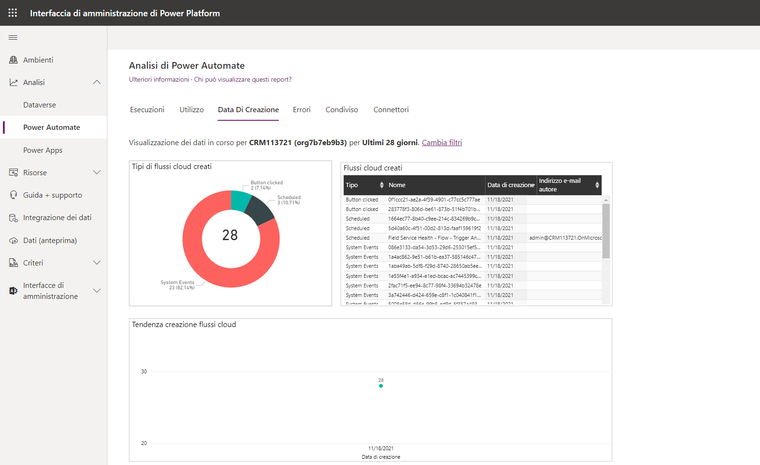Sort table by Tipo column arrows
Viewport: 760px width, 465px height.
[381, 185]
